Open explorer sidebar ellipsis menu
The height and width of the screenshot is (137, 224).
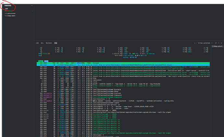32,6
